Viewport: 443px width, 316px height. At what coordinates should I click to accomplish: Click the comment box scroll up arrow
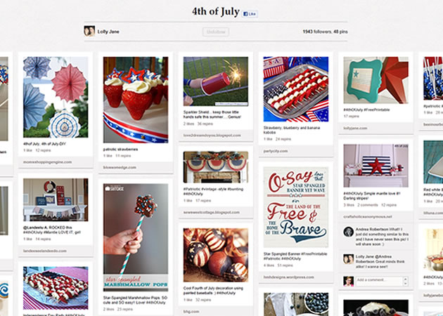point(406,279)
